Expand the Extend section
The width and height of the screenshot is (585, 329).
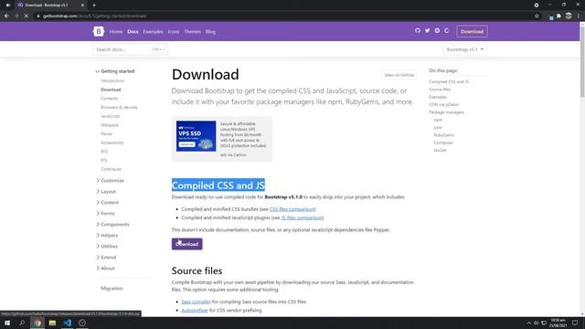106,258
